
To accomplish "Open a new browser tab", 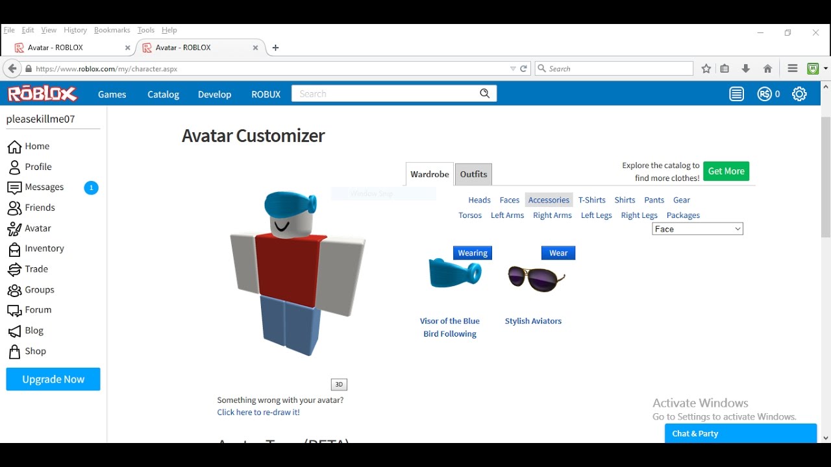I will (x=275, y=47).
